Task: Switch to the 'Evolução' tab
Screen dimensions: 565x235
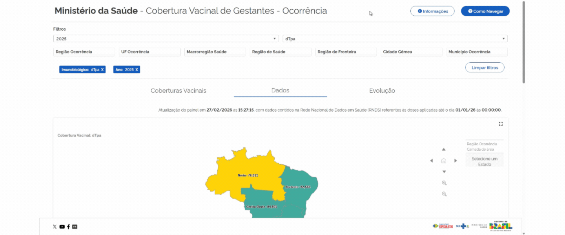Action: (x=381, y=90)
